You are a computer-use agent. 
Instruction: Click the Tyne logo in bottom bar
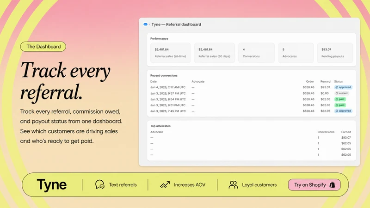click(x=52, y=184)
